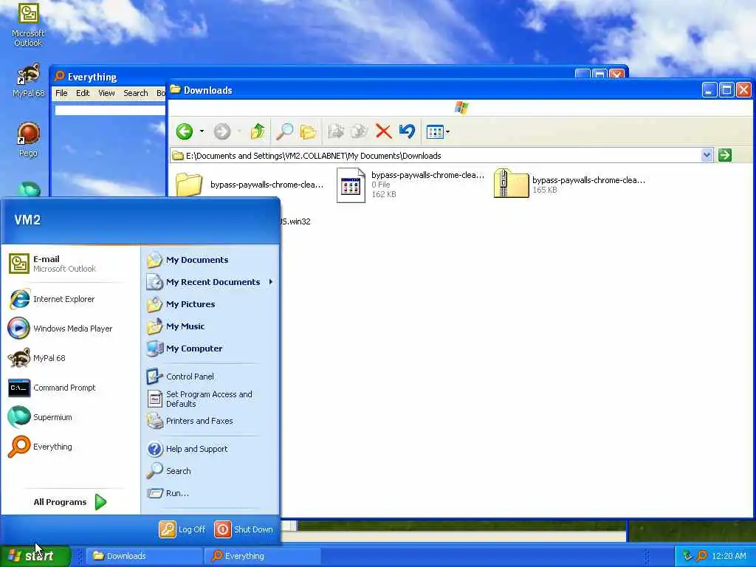Click the Everything search input box
This screenshot has height=567, width=756.
[x=110, y=110]
